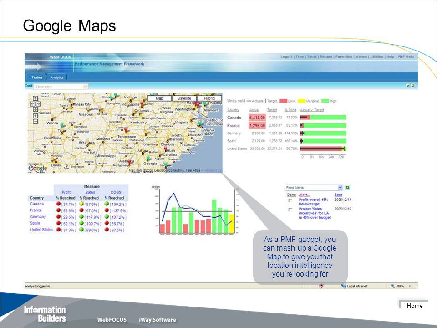Click the green marker near Virginia Beach
Screen dimensions: 437x328
coord(199,123)
